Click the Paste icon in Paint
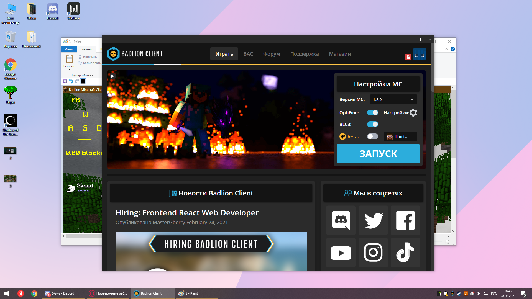 click(70, 59)
